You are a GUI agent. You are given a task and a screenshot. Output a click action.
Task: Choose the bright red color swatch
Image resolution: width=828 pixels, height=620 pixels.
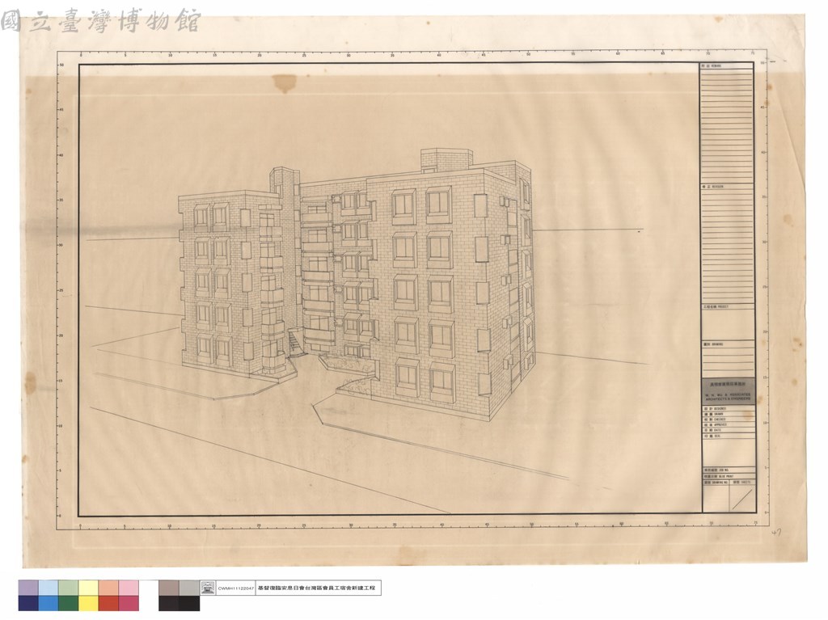coord(108,604)
